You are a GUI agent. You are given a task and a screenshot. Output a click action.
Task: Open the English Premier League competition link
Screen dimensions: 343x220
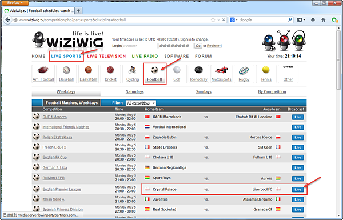click(x=62, y=189)
